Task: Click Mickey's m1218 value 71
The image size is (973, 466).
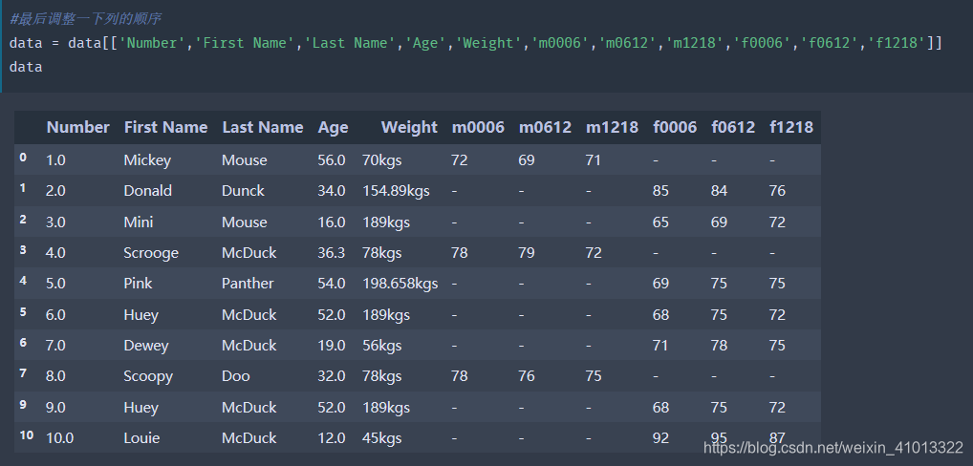Action: (594, 160)
